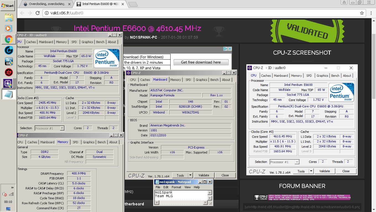Click DRAM Frequency value 400.9 MHz
376x212 pixels.
79,173
